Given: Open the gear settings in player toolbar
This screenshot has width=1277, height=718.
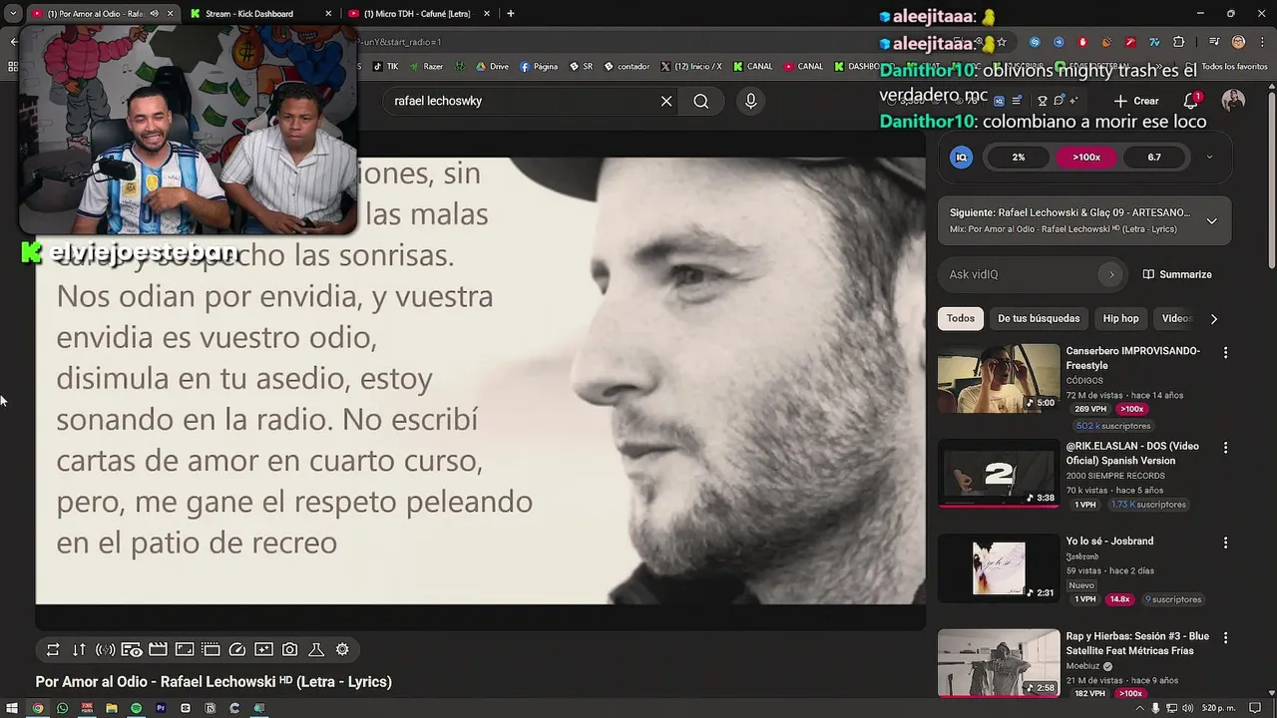Looking at the screenshot, I should pos(342,649).
